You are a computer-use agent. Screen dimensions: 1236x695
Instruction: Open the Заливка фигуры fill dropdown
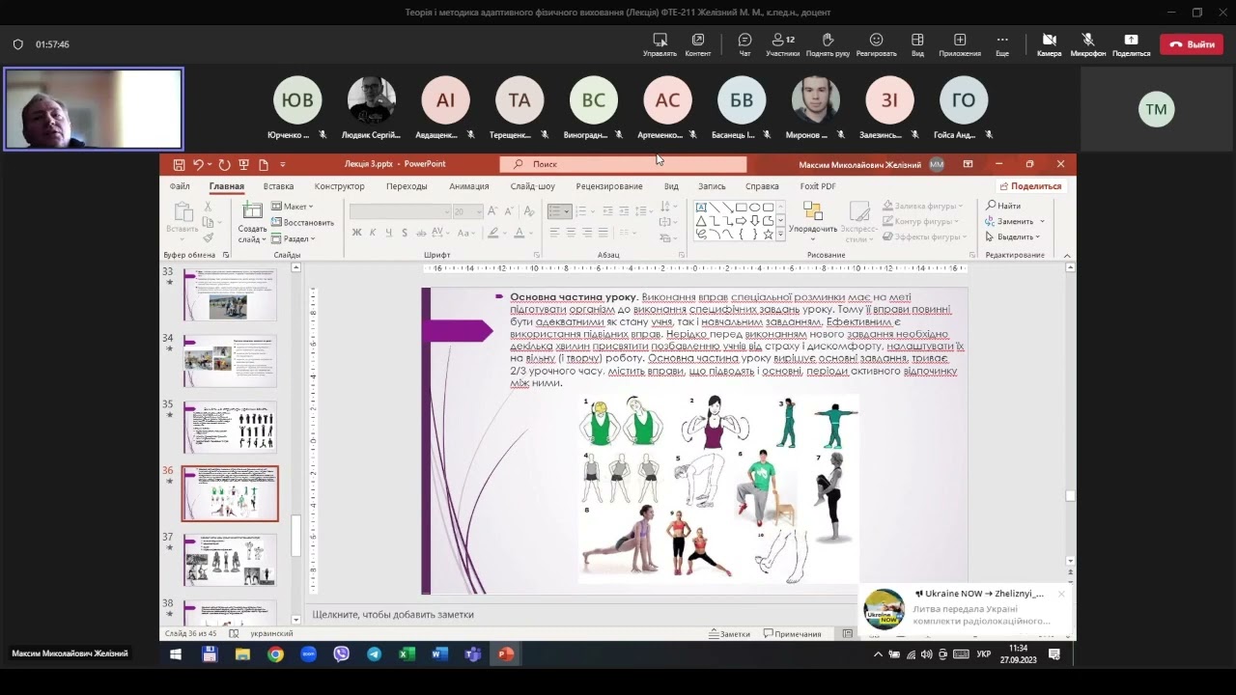[923, 207]
